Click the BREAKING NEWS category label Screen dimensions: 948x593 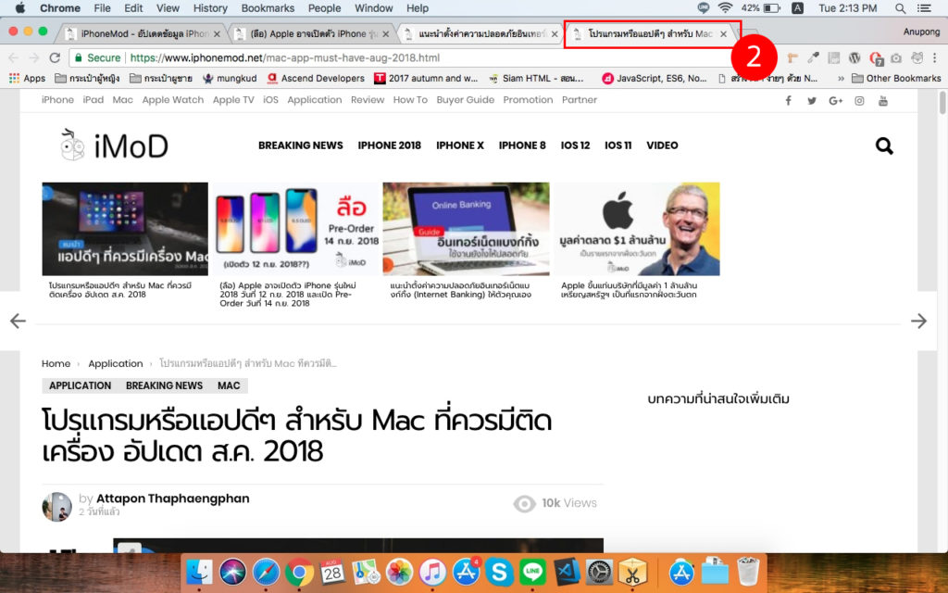pyautogui.click(x=164, y=385)
